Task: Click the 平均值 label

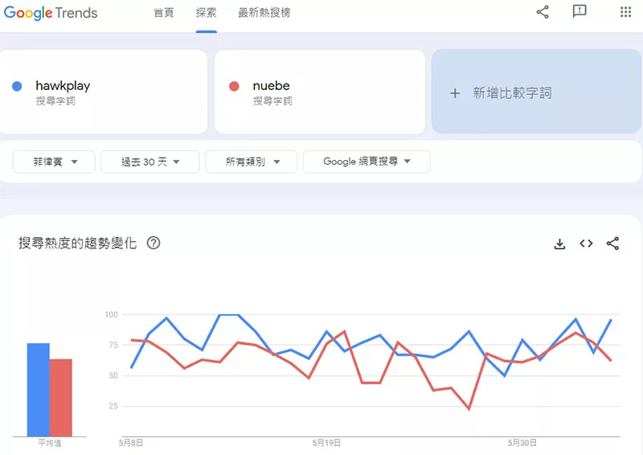Action: click(50, 443)
